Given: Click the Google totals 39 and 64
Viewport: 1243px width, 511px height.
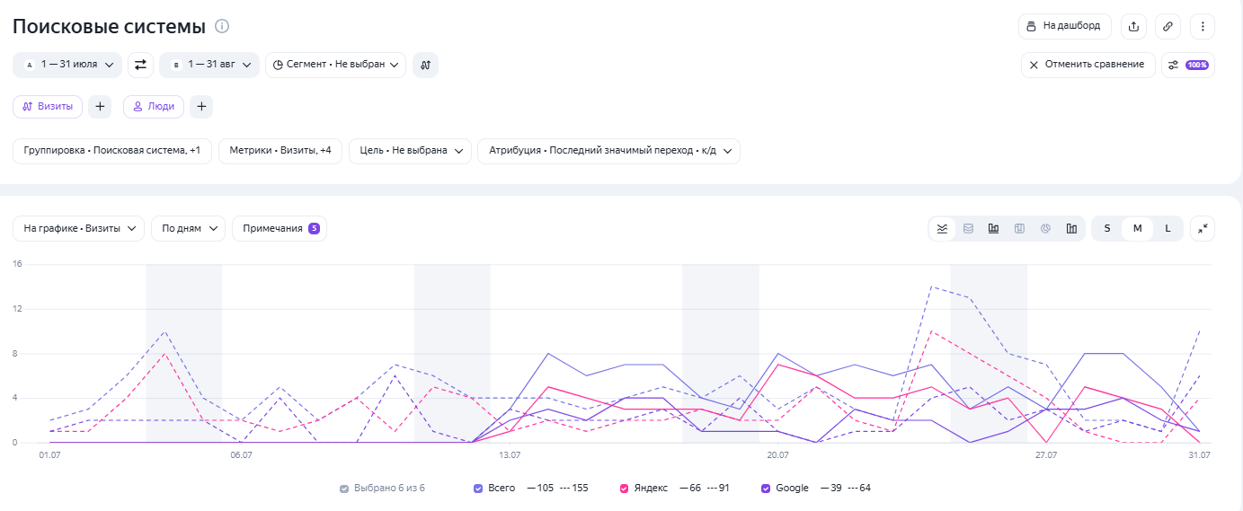Looking at the screenshot, I should [x=845, y=489].
